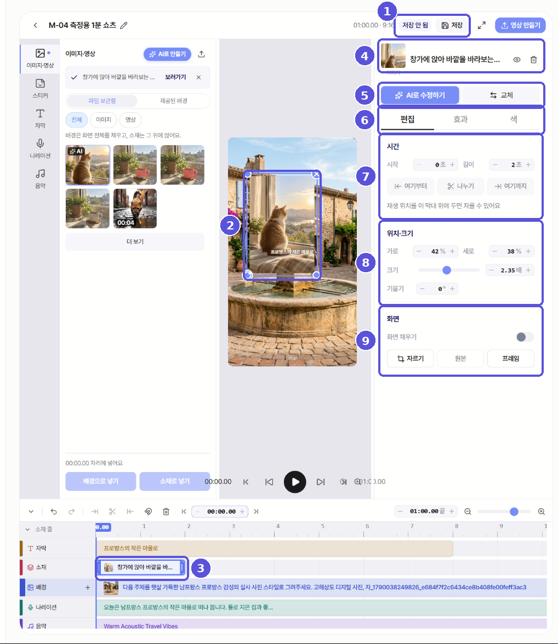Click the link icon in the timeline toolbar

148,511
